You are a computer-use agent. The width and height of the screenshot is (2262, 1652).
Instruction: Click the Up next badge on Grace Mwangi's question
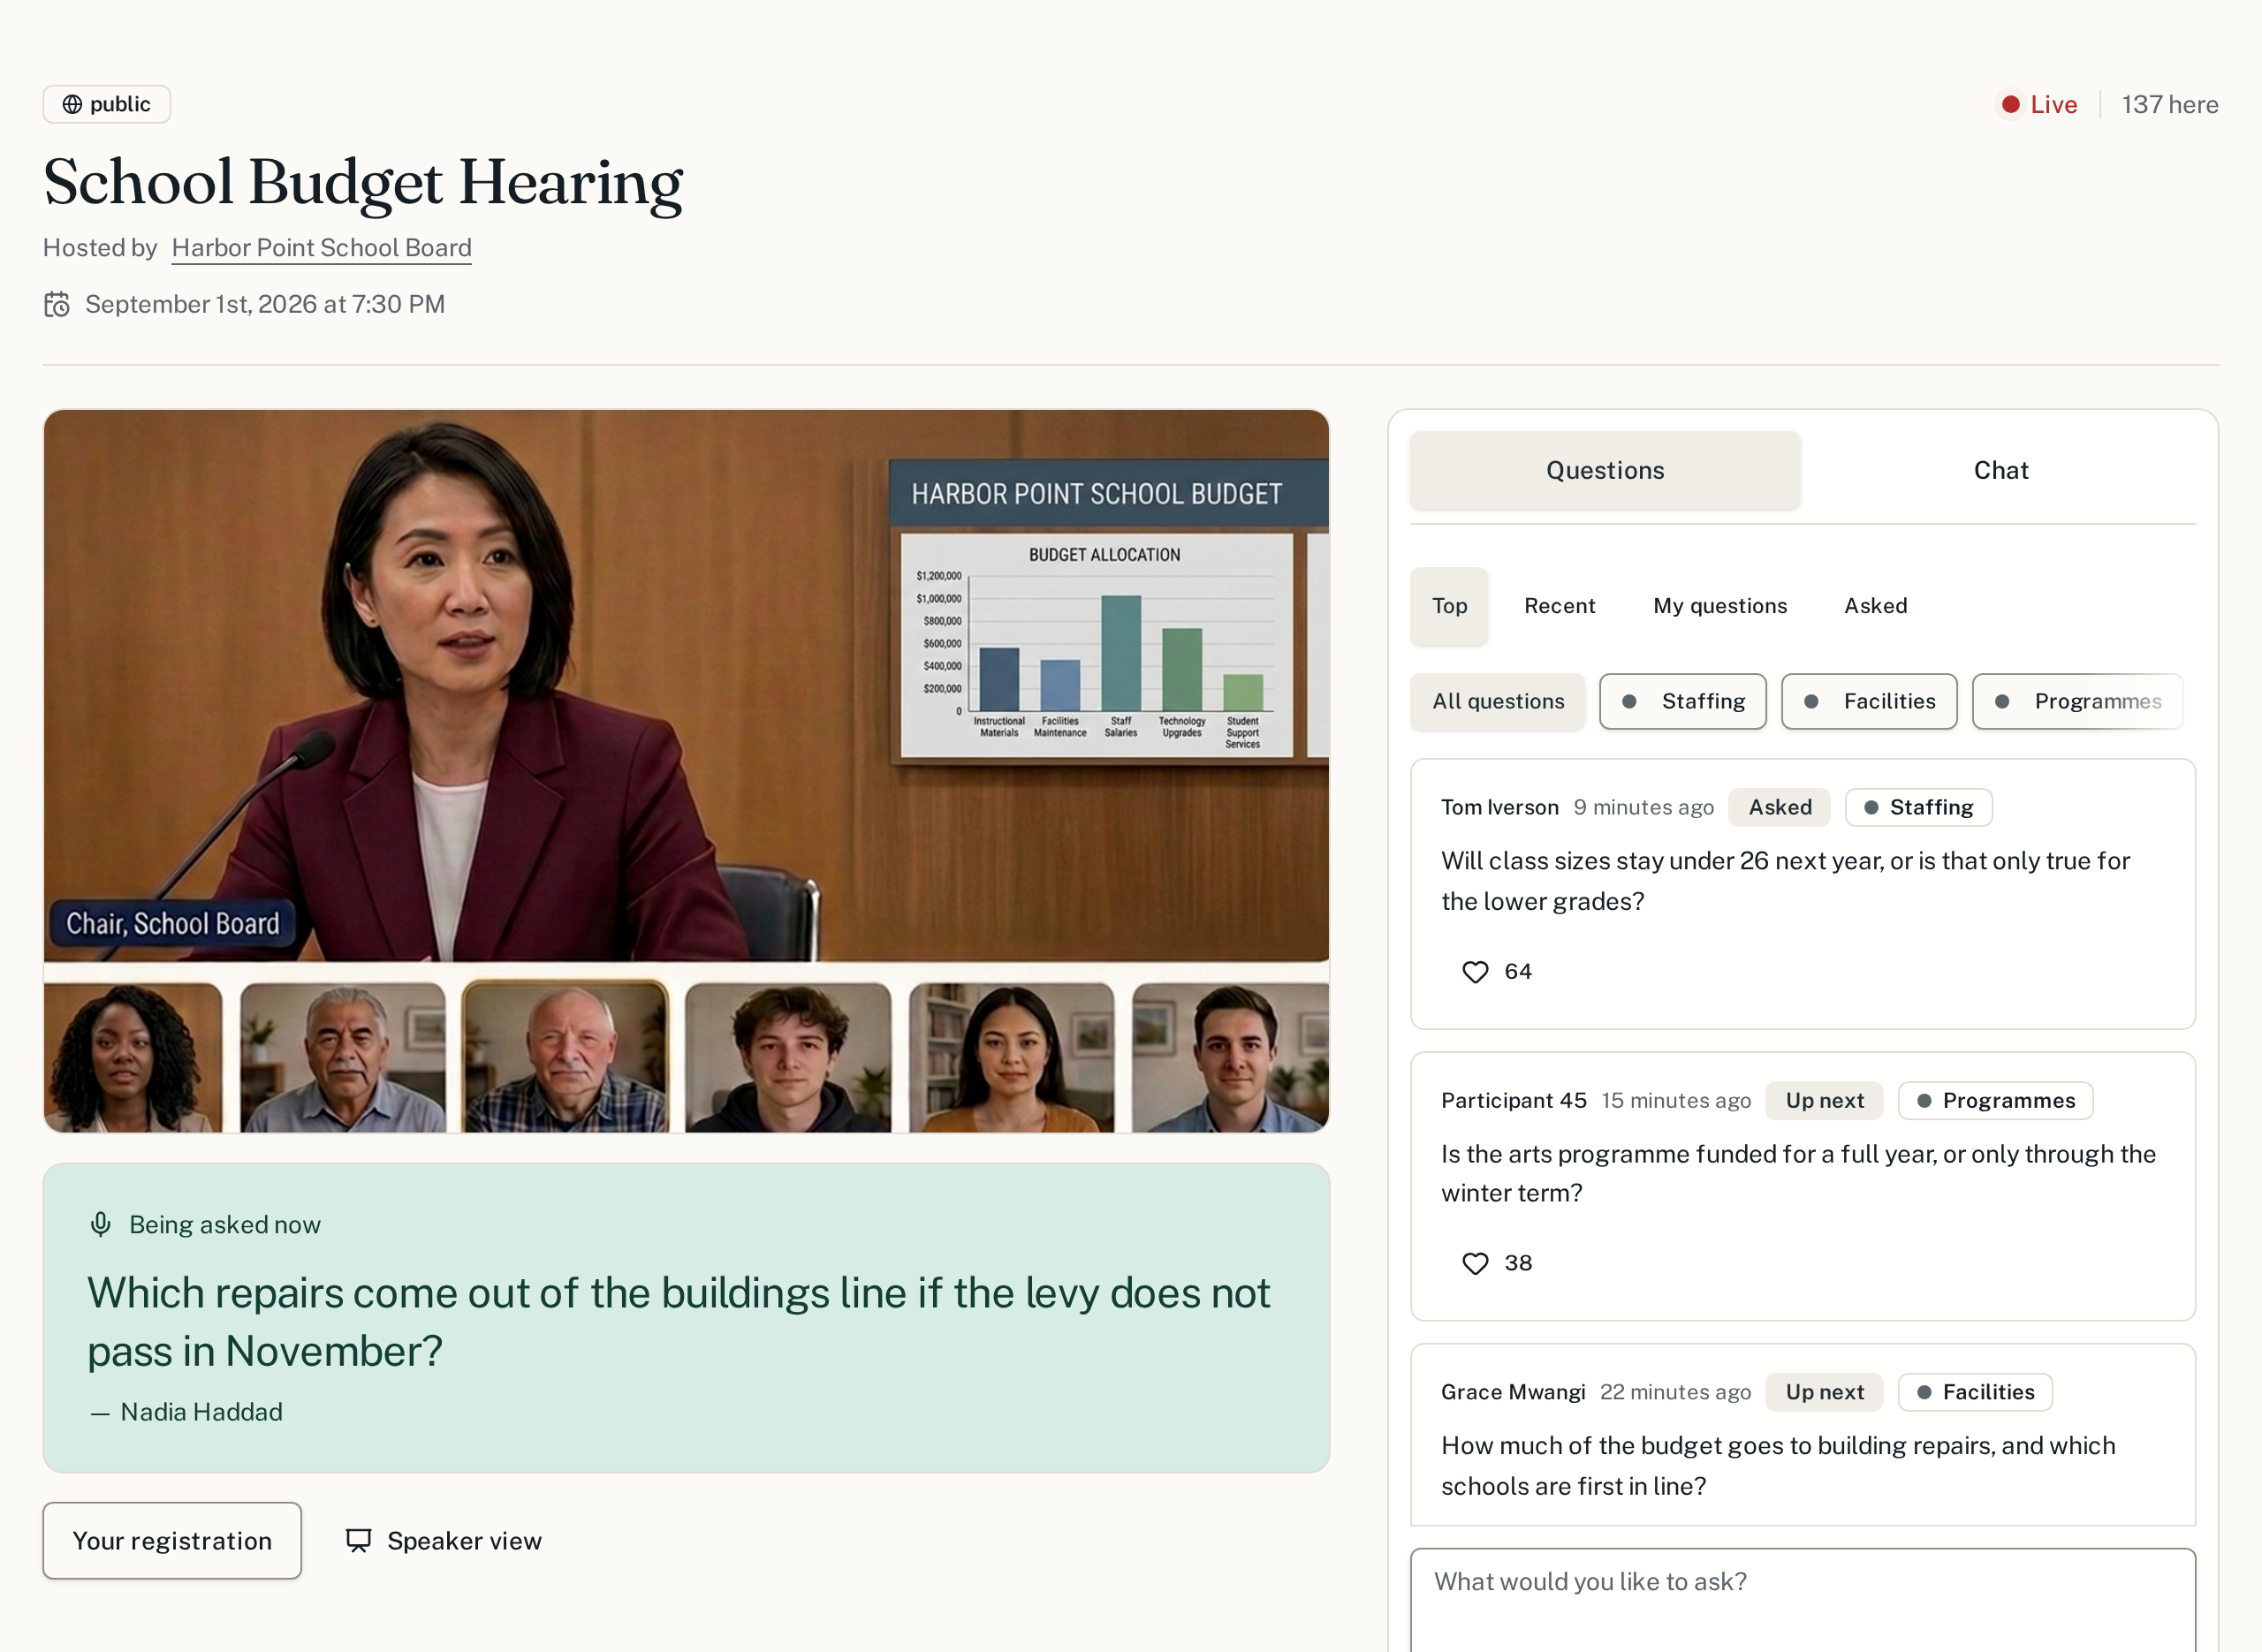tap(1824, 1392)
